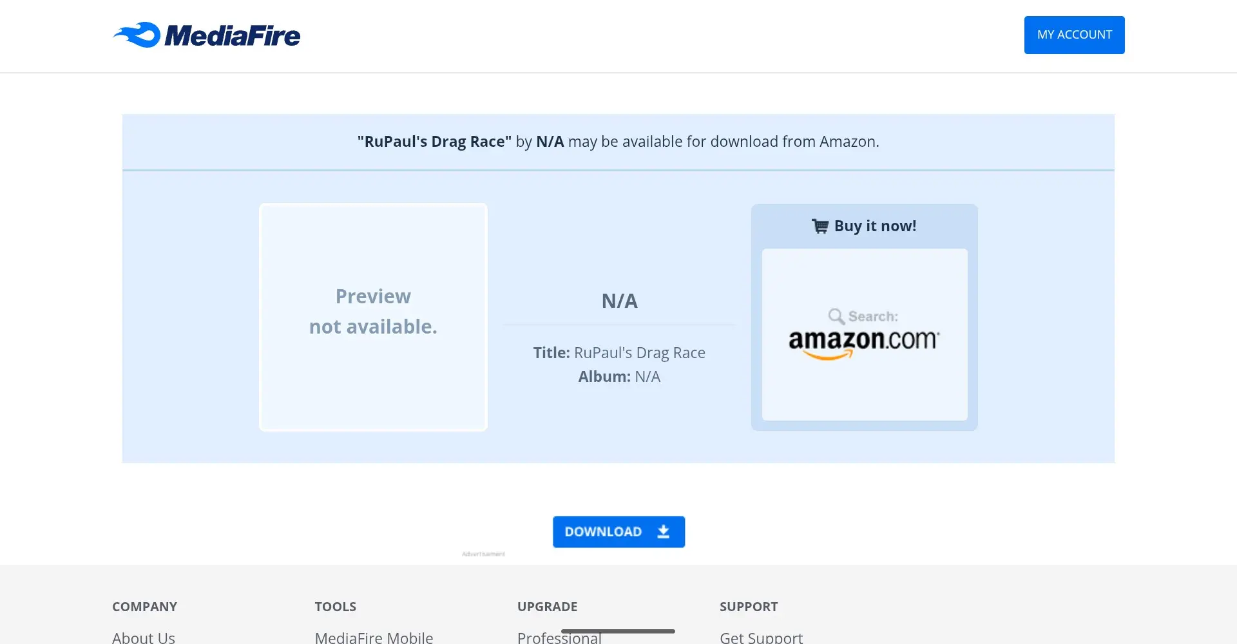Click the Preview not available thumbnail

(x=373, y=317)
